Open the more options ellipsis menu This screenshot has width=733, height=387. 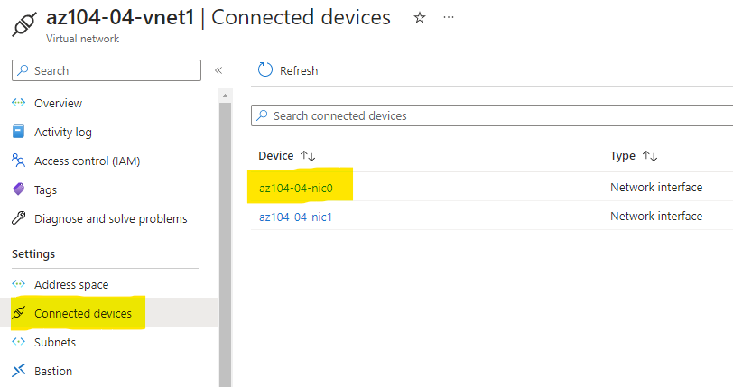[449, 17]
